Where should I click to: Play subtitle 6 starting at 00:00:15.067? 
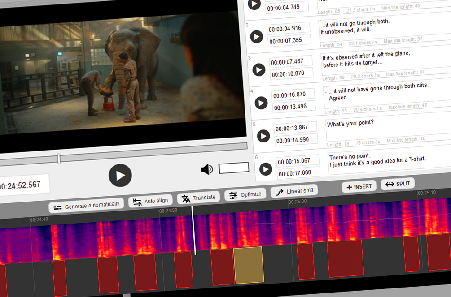266,169
